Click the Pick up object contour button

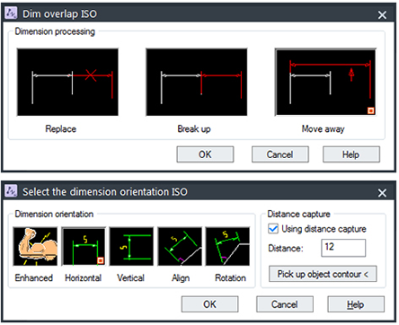point(323,274)
